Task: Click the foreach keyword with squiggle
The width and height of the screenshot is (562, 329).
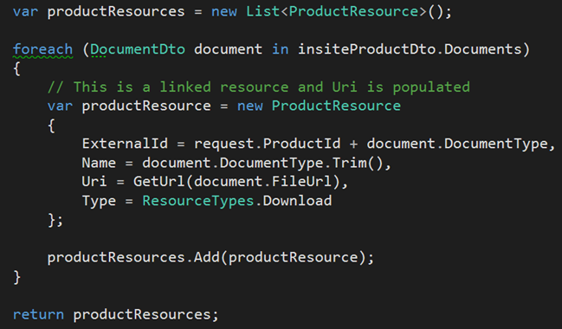Action: click(x=42, y=49)
